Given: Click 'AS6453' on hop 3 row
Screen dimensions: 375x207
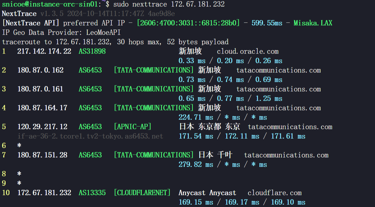Looking at the screenshot, I should (x=90, y=89).
